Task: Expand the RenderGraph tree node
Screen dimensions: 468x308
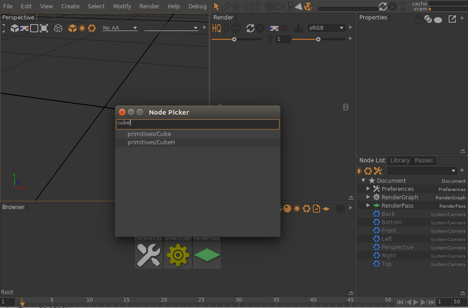Action: (368, 197)
